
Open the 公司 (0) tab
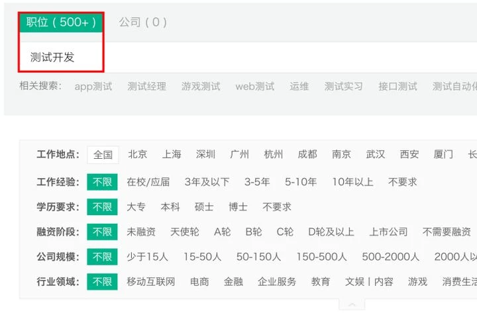coord(142,22)
